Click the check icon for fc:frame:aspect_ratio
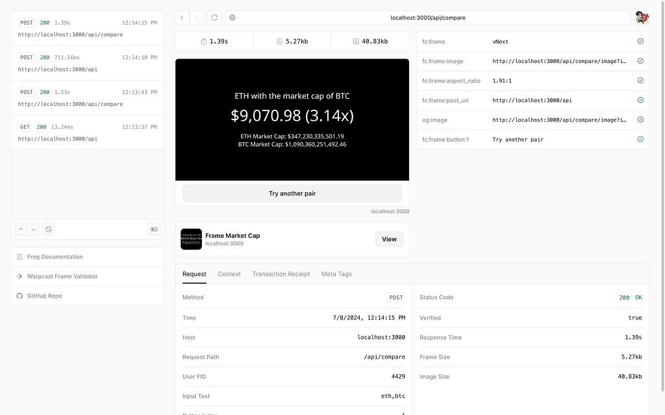The width and height of the screenshot is (665, 415). 640,80
